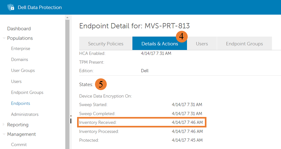Open Commit under Management
The height and width of the screenshot is (149, 281).
19,145
